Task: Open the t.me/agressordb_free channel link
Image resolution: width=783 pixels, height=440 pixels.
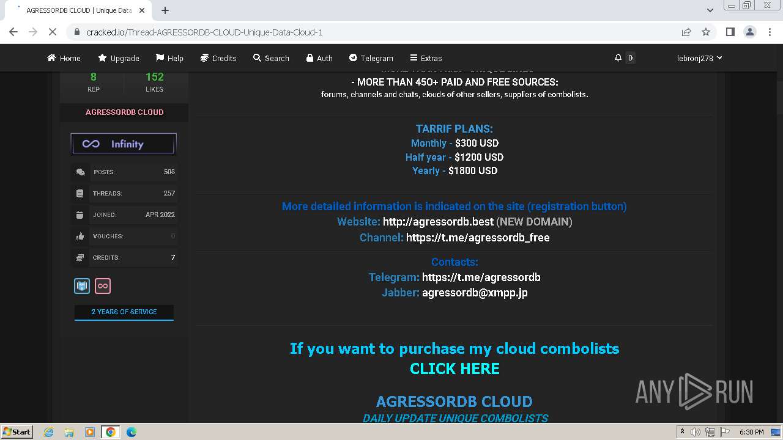Action: click(x=478, y=238)
